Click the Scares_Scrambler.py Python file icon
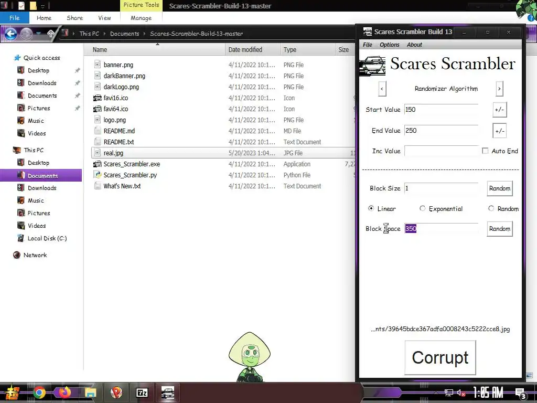Screen dimensions: 537x403 [x=98, y=175]
